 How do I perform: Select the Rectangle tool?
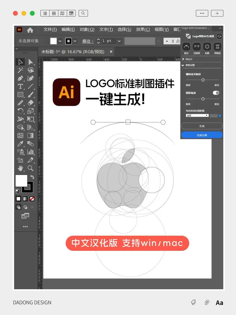tap(20, 95)
